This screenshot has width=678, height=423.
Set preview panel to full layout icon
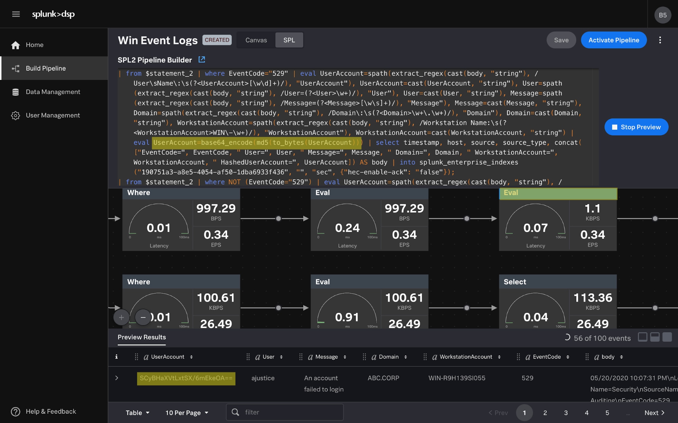[x=667, y=337]
